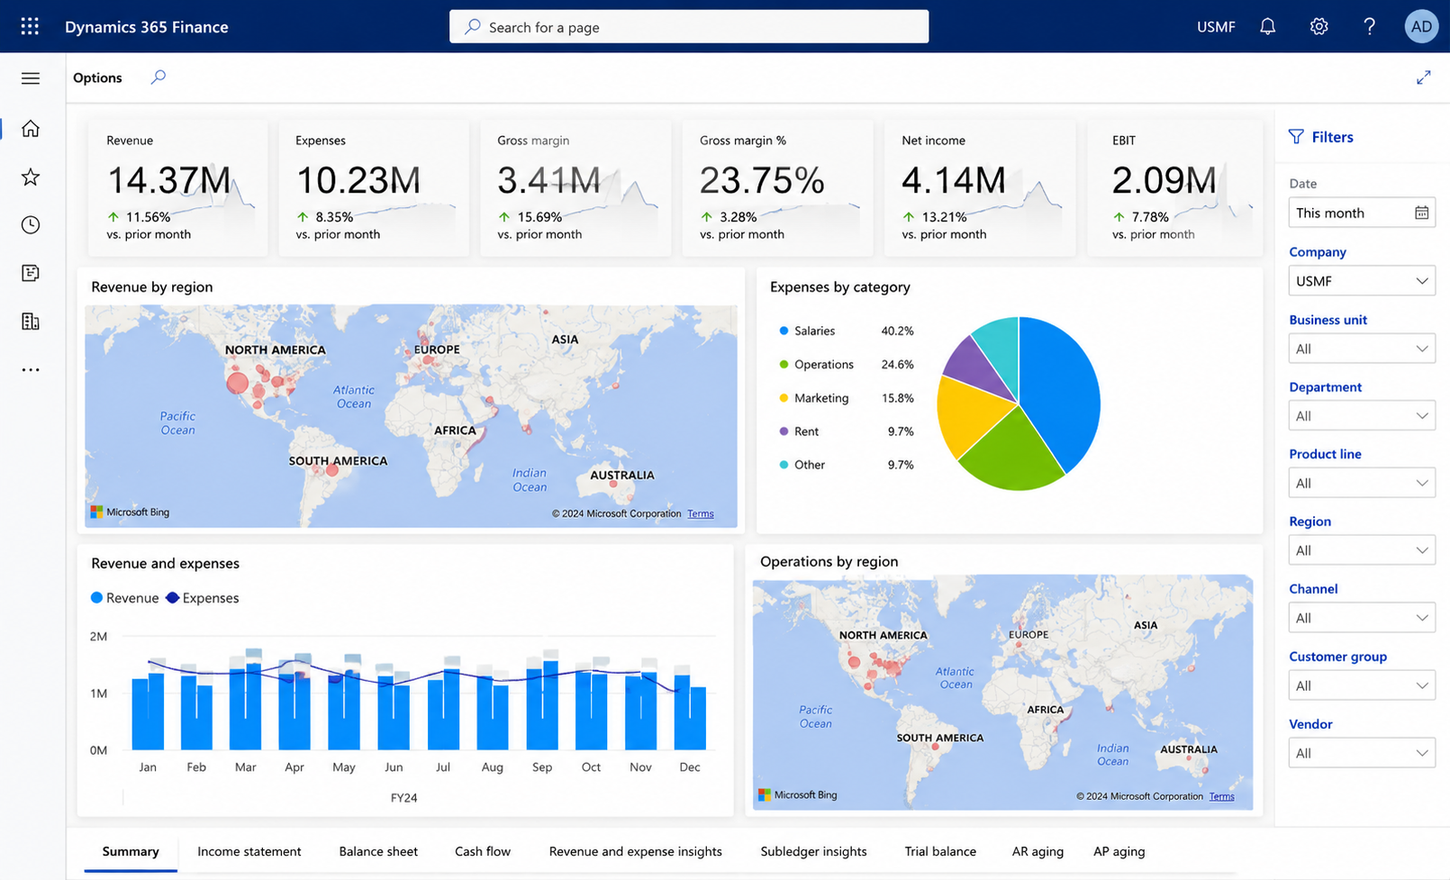Open Modules building icon in sidebar
This screenshot has height=880, width=1450.
pyautogui.click(x=31, y=322)
